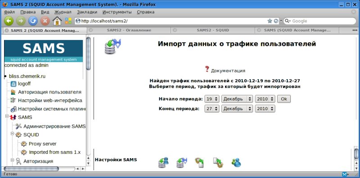Open the Начало периода year dropdown 2010
The image size is (360, 178).
[265, 99]
